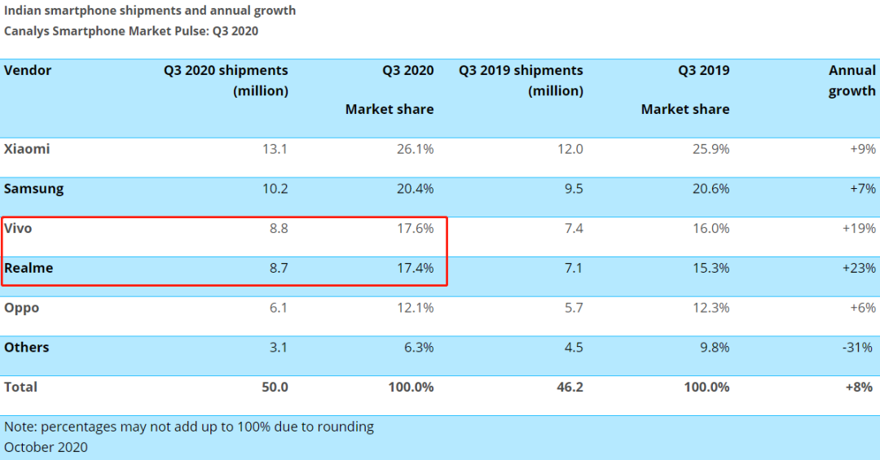
Task: Click the 50.0 total shipments value
Action: click(x=275, y=387)
